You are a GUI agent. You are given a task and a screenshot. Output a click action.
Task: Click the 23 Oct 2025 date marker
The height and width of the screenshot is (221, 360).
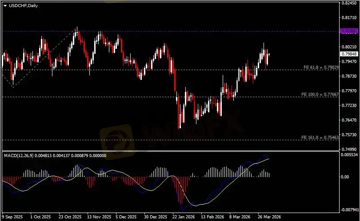point(70,217)
